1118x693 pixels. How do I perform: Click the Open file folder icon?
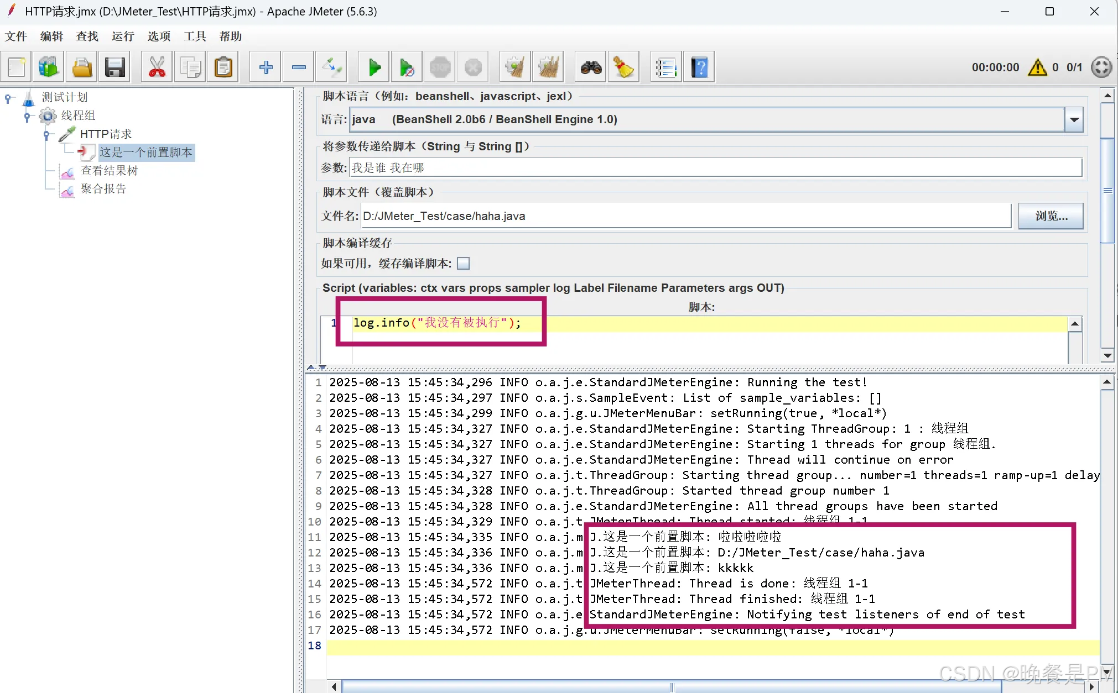pyautogui.click(x=82, y=67)
